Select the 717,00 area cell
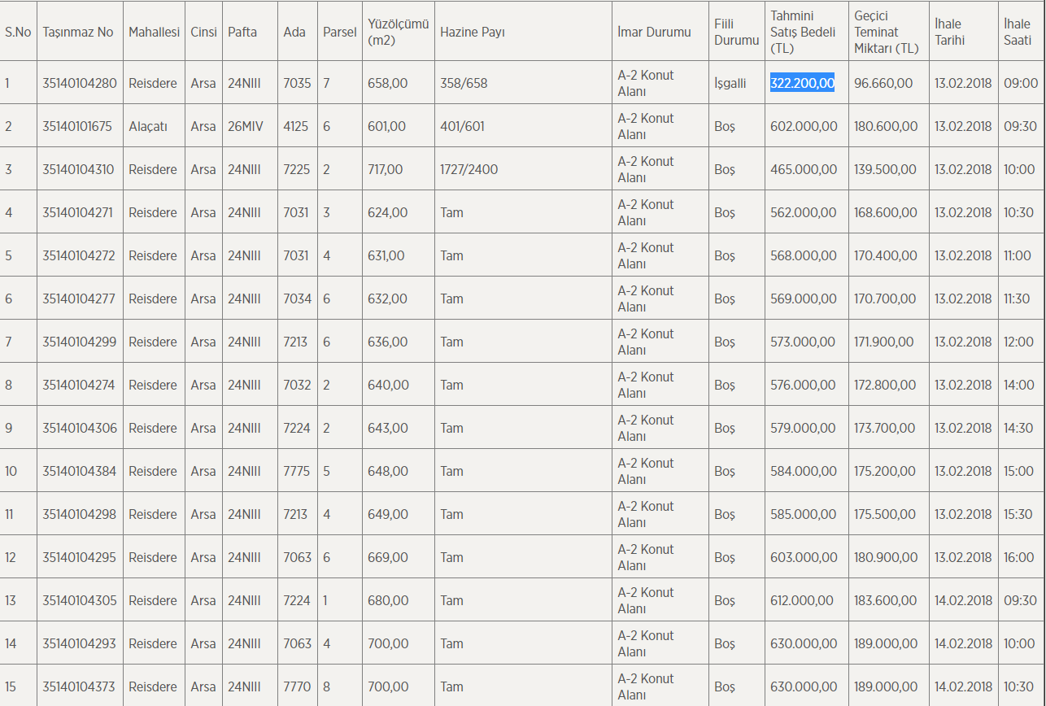1046x706 pixels. pyautogui.click(x=385, y=169)
